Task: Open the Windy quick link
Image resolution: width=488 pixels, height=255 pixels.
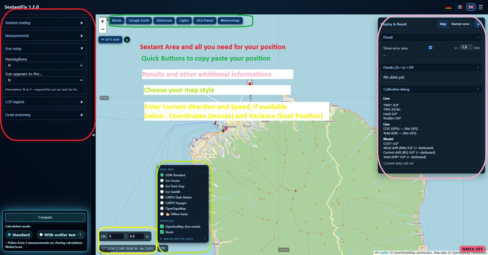Action: pos(117,20)
